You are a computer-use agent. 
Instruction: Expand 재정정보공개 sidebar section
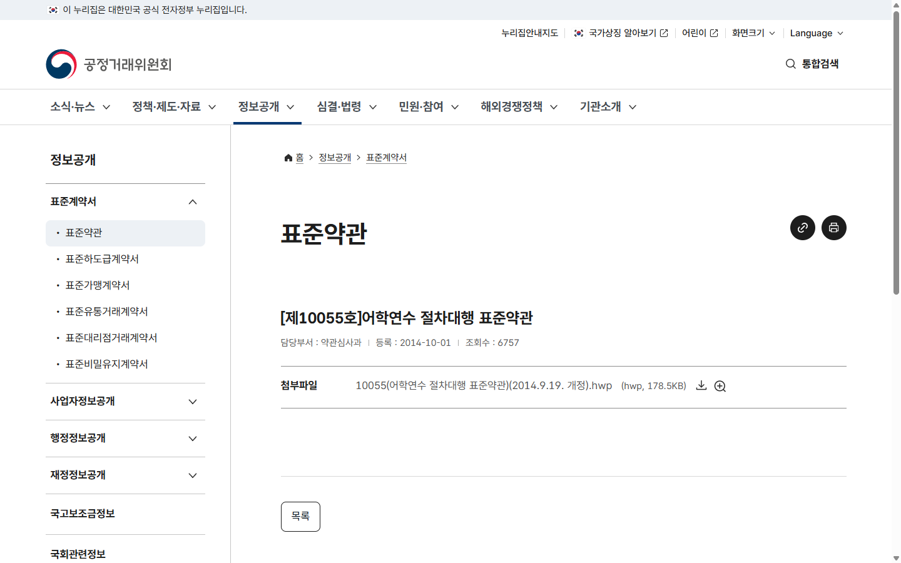(125, 475)
